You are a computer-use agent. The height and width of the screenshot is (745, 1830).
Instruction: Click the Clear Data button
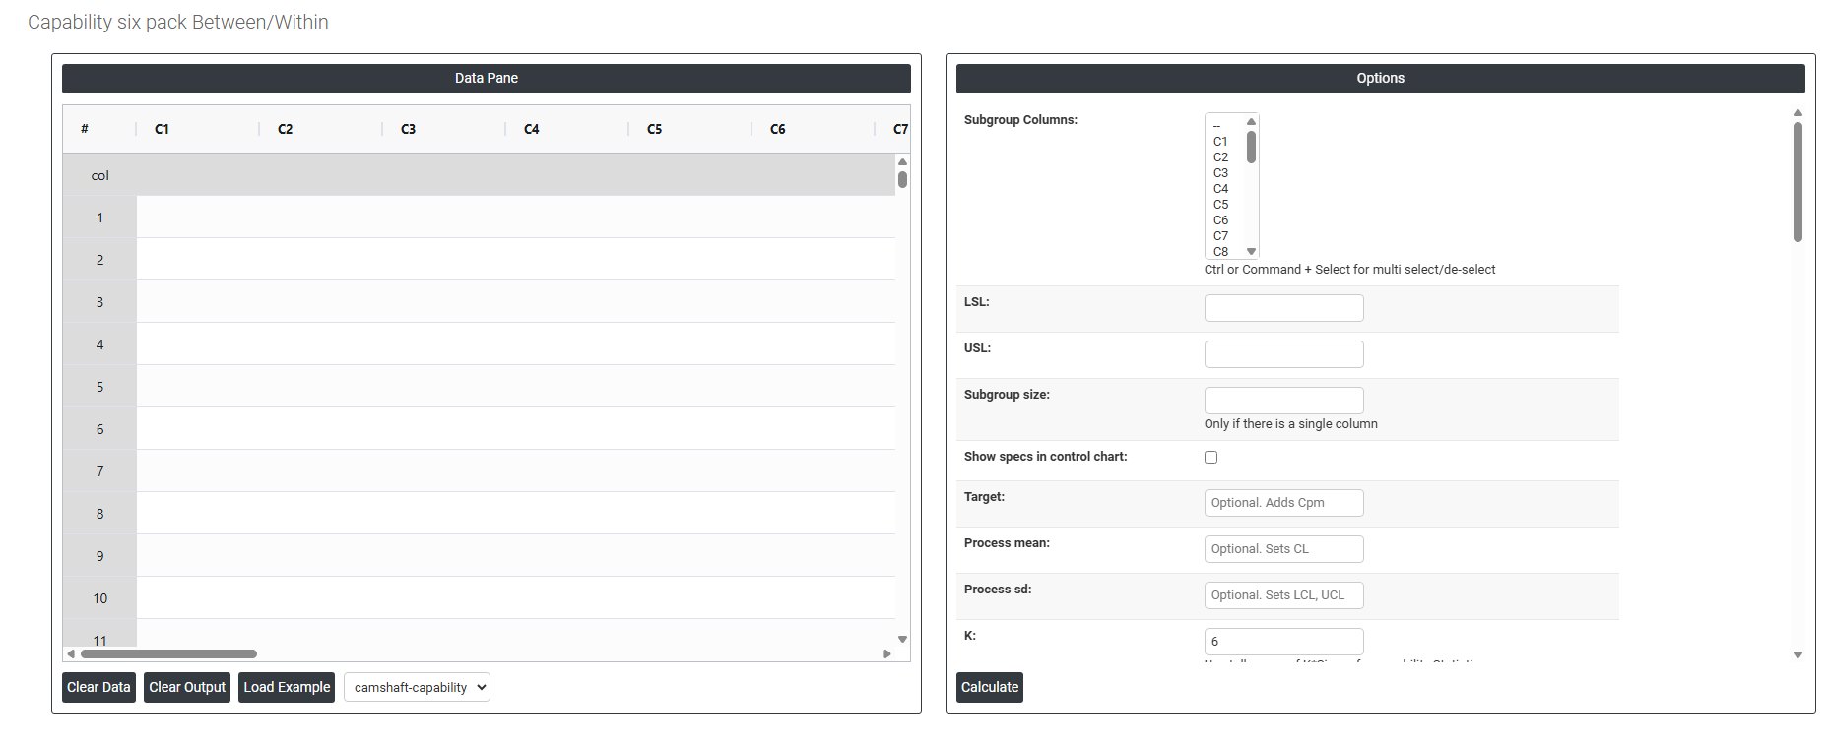click(x=98, y=687)
